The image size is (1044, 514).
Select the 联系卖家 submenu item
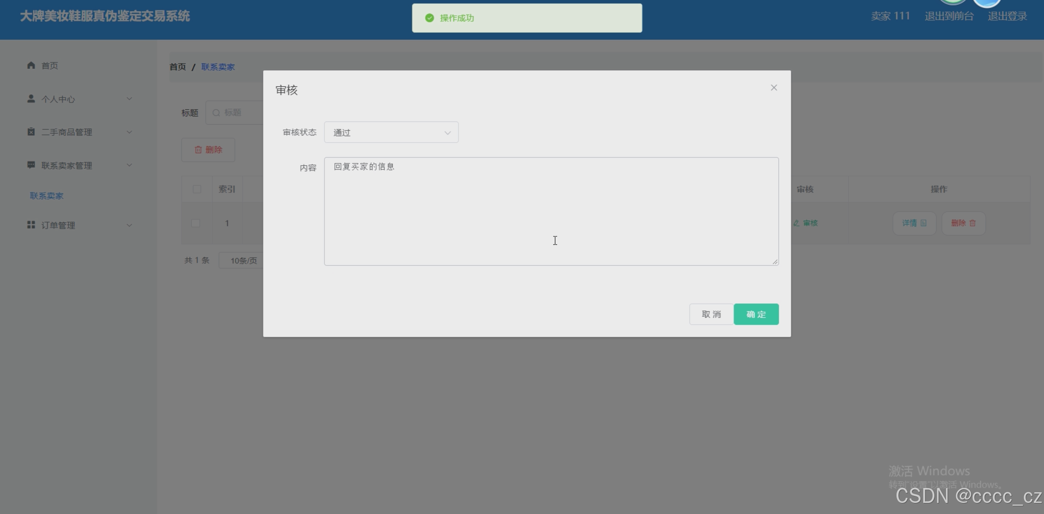click(x=47, y=196)
